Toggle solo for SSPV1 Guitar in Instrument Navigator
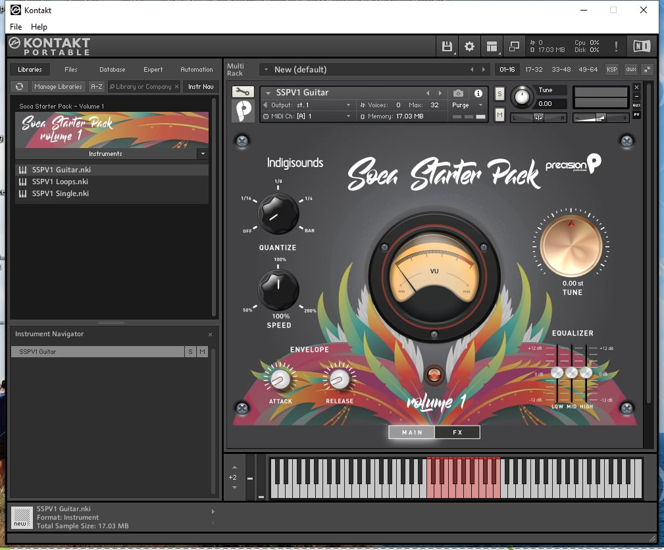 coord(190,351)
